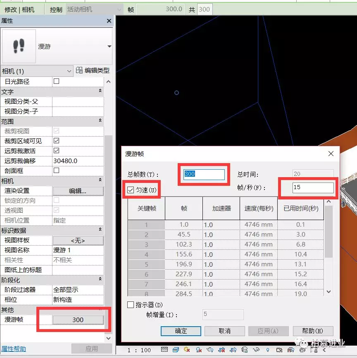Image resolution: width=357 pixels, height=358 pixels.
Task: Toggle the 日光路径 checkbox
Action: click(x=56, y=81)
